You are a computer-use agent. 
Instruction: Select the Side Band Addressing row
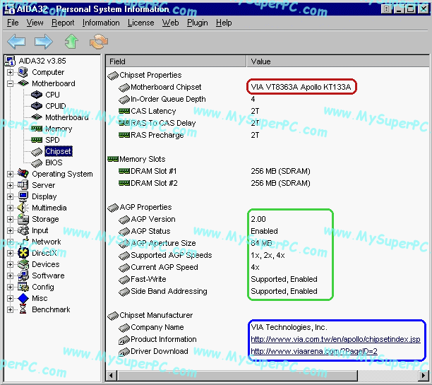click(x=268, y=291)
